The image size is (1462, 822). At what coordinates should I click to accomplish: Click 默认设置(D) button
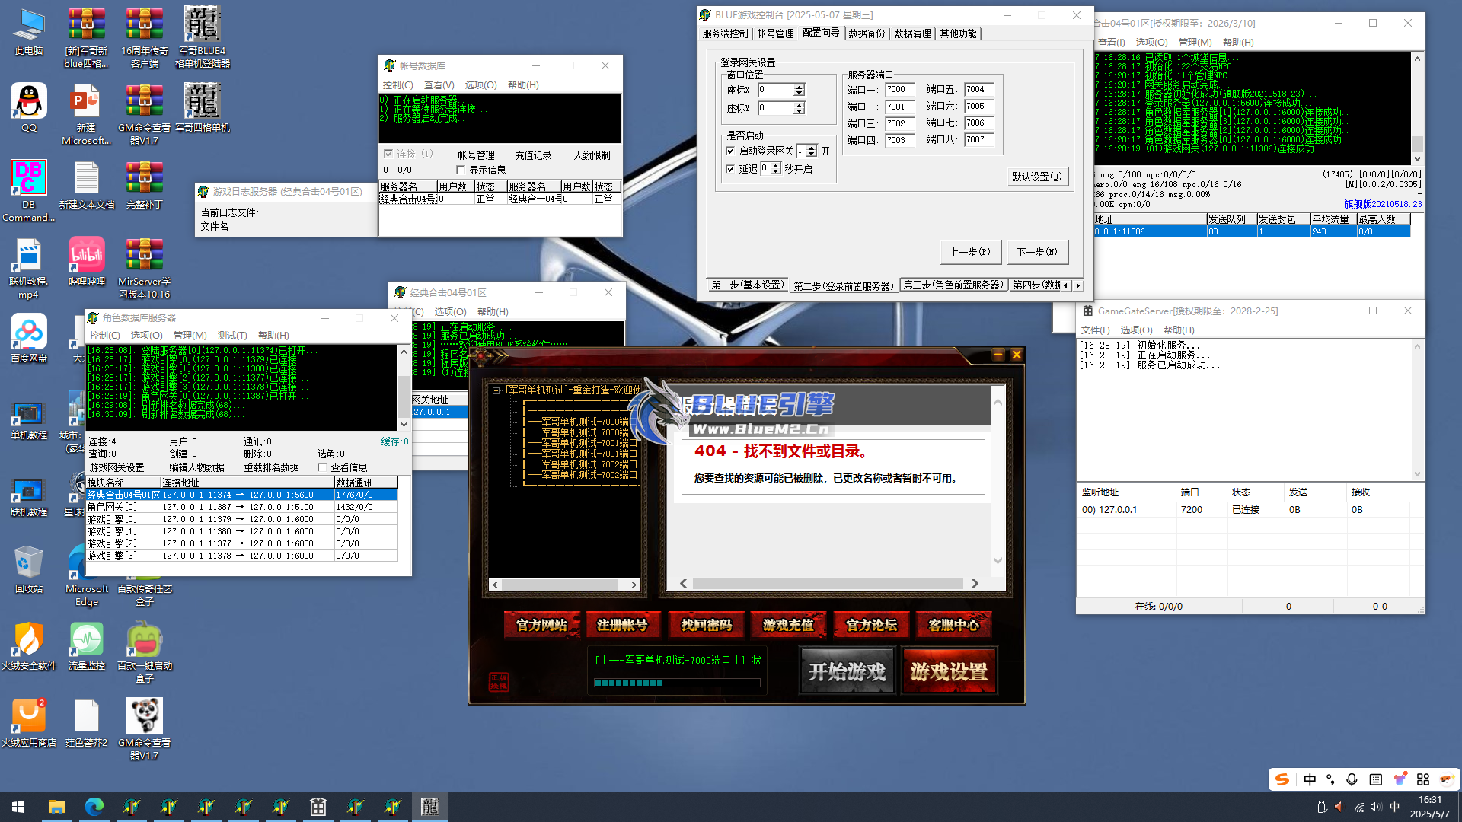pos(1037,177)
